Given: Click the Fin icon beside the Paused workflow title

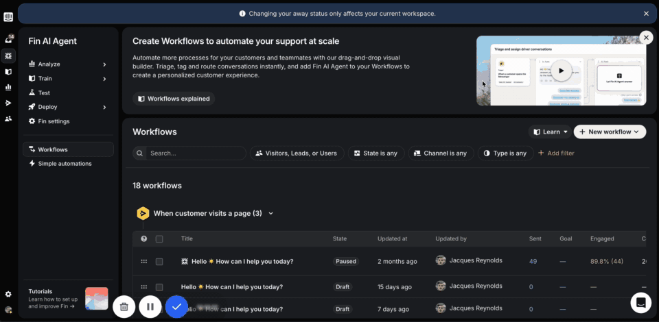Looking at the screenshot, I should (x=185, y=261).
